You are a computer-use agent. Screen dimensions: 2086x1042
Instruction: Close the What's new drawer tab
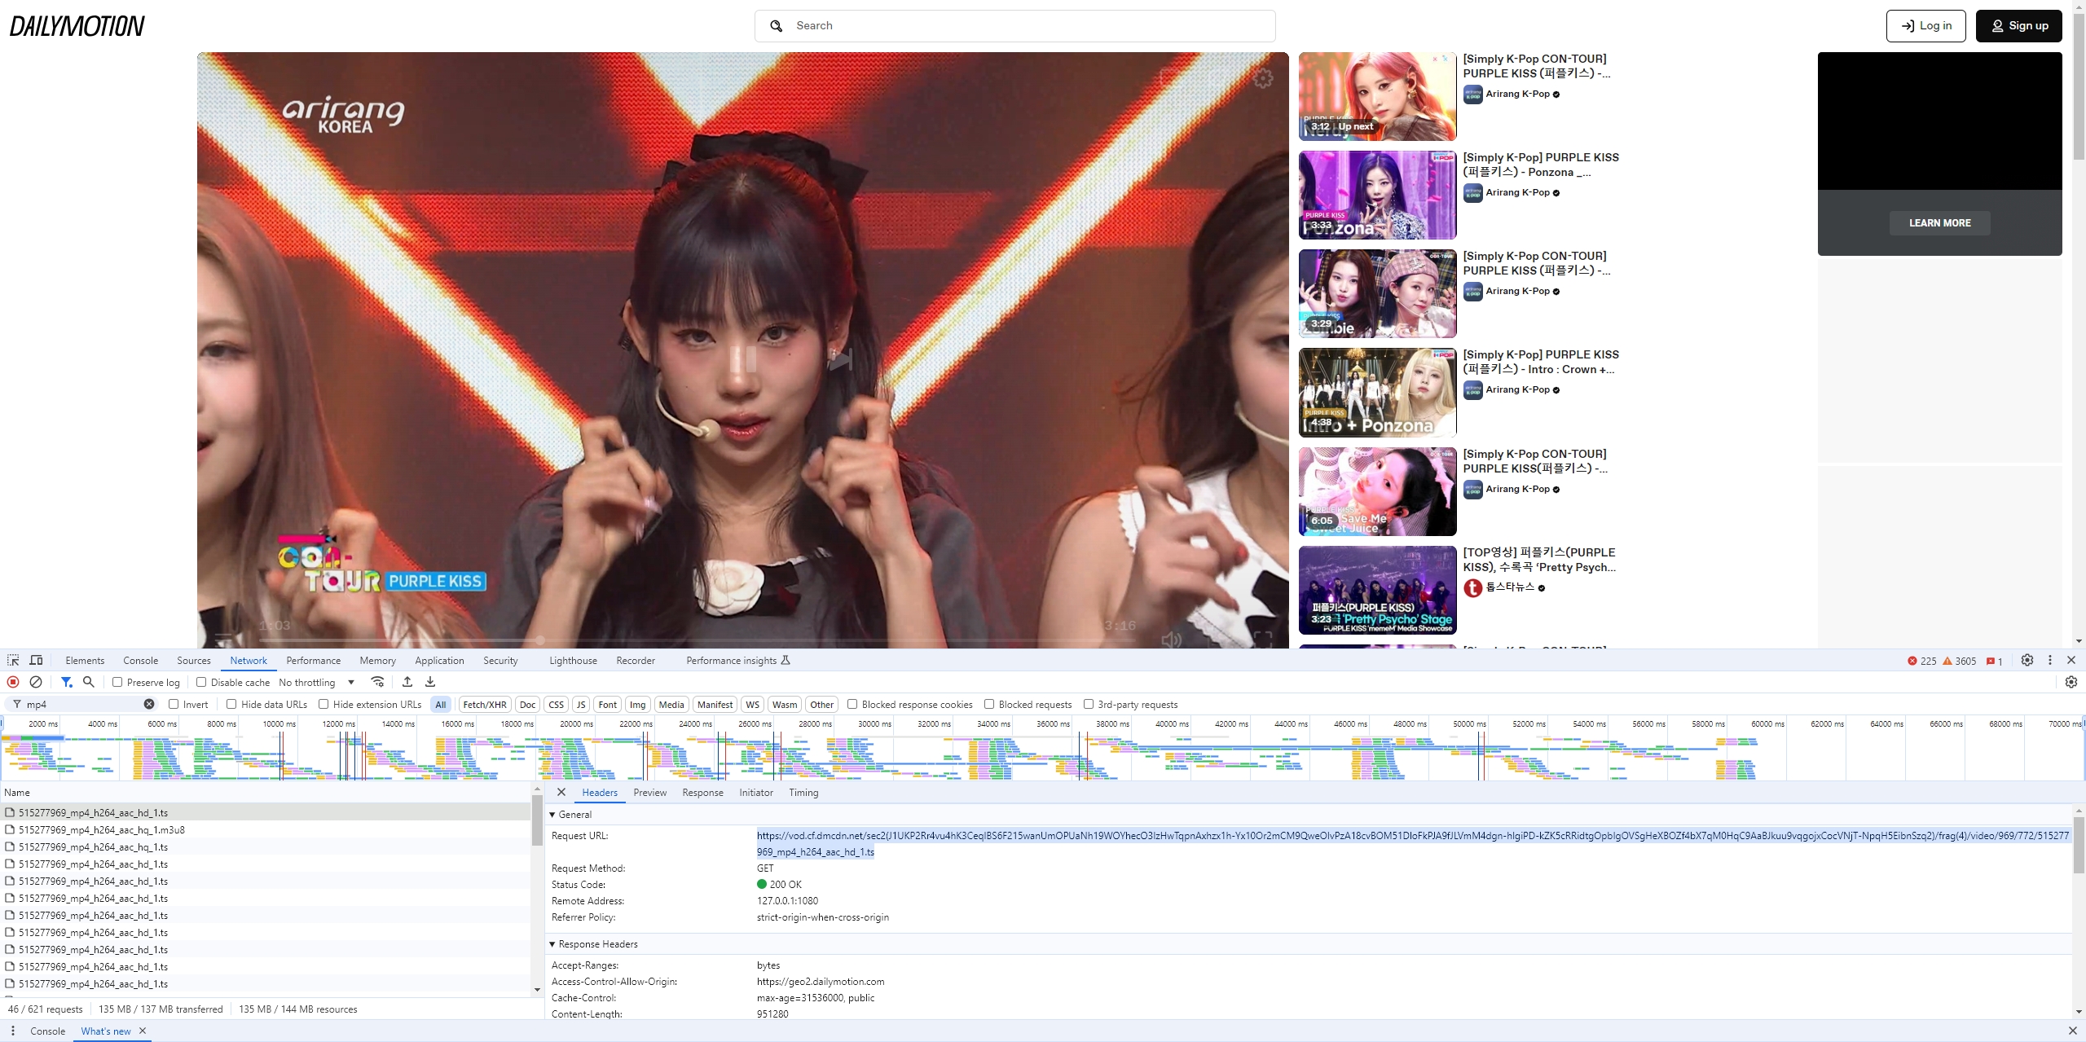143,1031
